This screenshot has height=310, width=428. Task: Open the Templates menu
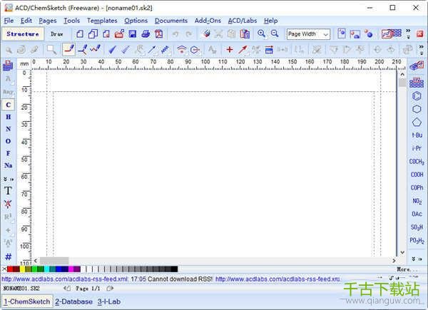click(102, 21)
